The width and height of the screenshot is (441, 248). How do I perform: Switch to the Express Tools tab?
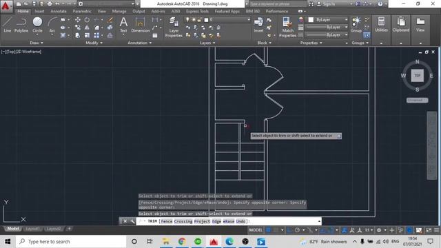point(197,11)
